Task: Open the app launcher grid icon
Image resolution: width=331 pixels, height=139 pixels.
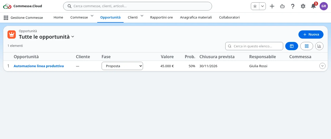Action: coord(6,18)
